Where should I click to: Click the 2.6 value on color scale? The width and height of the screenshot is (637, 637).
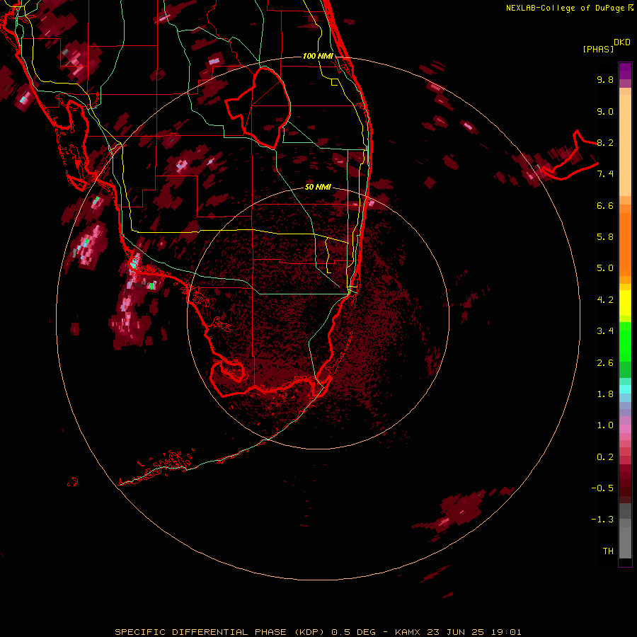coord(605,363)
